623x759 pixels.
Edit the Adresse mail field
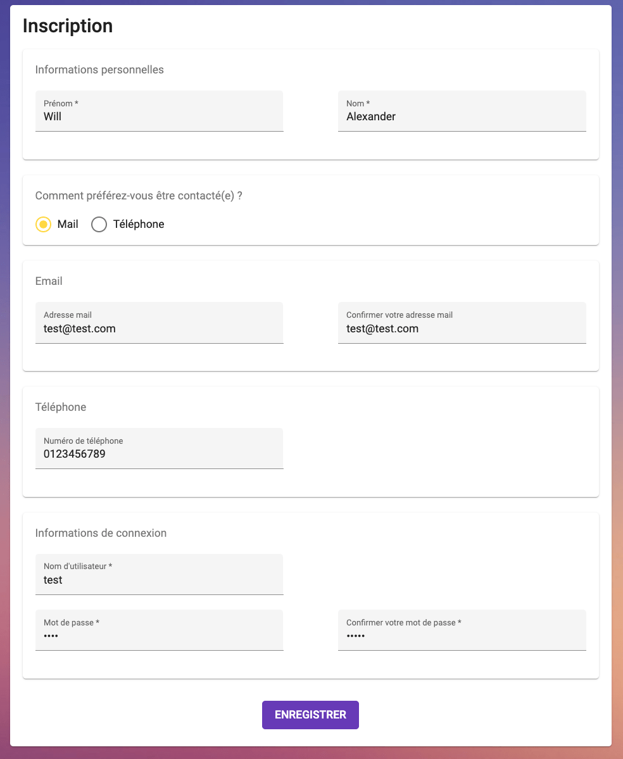pos(160,323)
